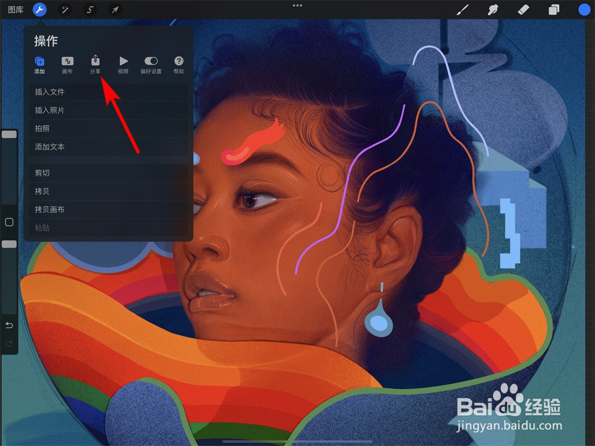Select the Smudge tool
Viewport: 595px width, 446px height.
pos(493,10)
